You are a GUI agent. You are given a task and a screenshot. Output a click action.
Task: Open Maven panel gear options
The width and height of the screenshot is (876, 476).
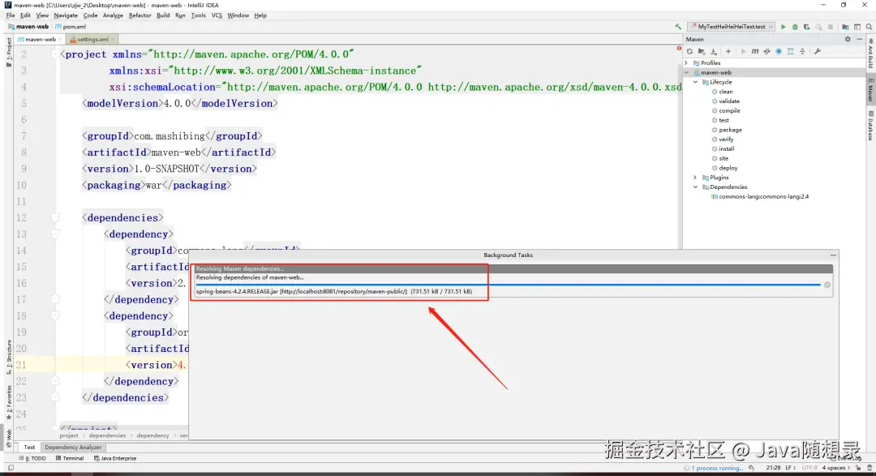tap(848, 39)
